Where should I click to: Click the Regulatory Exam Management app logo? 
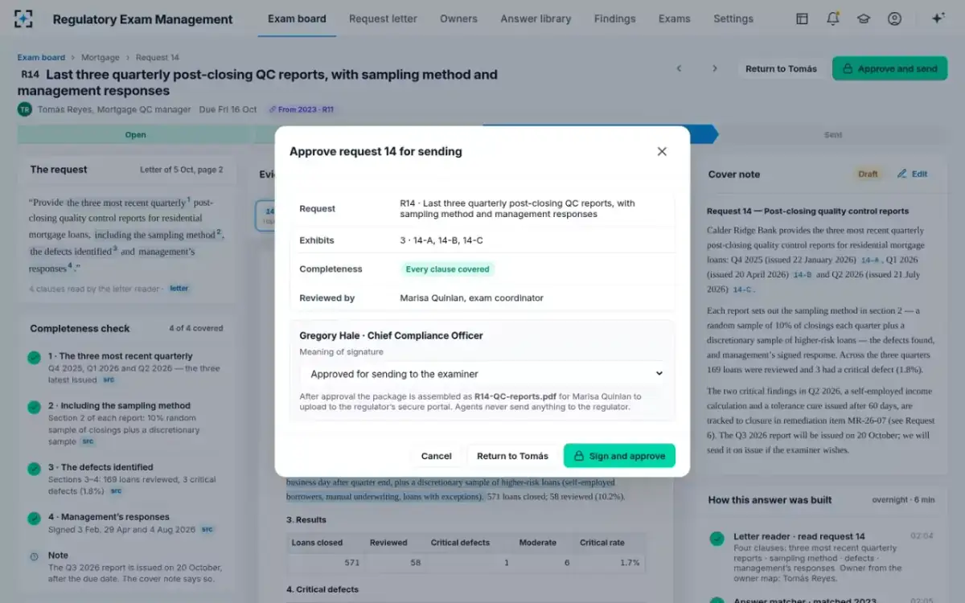click(x=24, y=18)
